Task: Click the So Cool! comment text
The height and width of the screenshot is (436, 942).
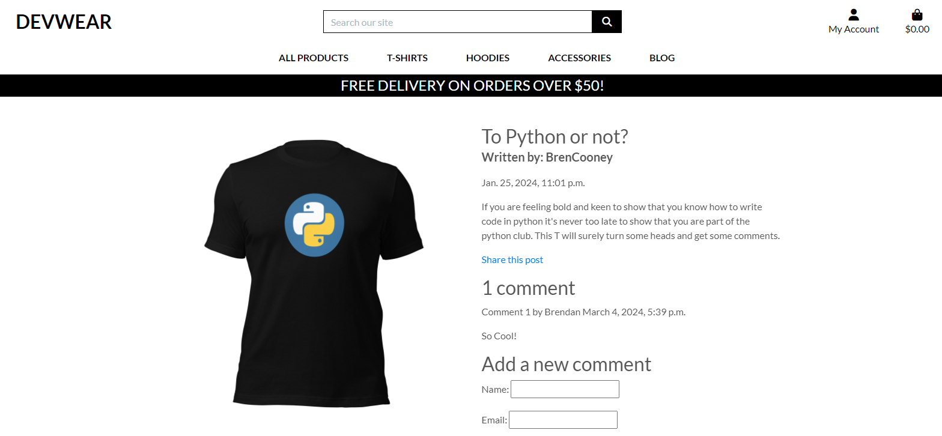Action: [499, 336]
